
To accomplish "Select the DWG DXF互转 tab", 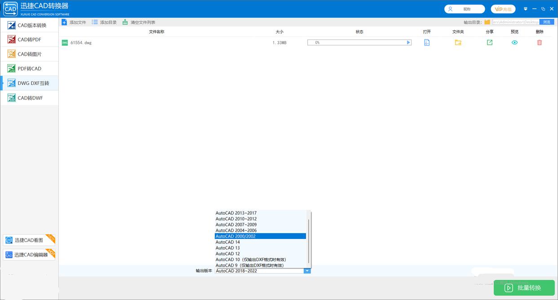I will (29, 83).
